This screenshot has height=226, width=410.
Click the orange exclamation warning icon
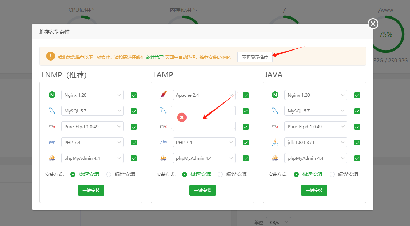51,56
